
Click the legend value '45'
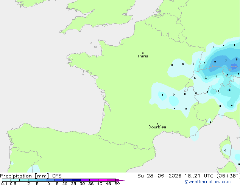pyautogui.click(x=108, y=183)
